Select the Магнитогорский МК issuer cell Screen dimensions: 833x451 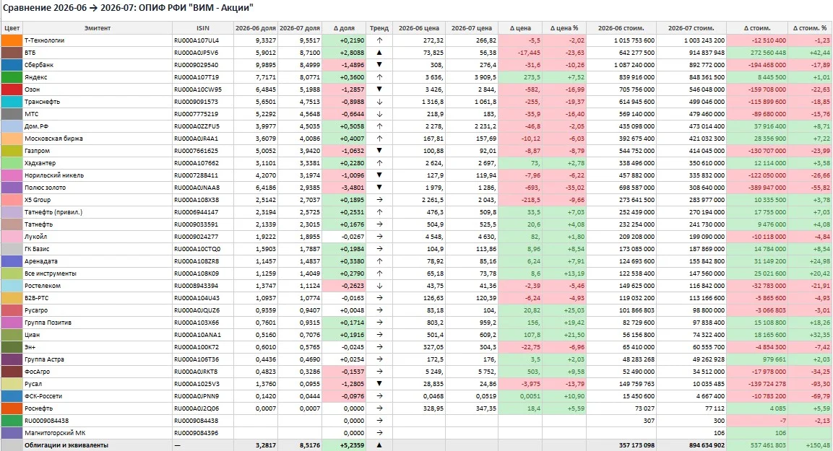[98, 433]
